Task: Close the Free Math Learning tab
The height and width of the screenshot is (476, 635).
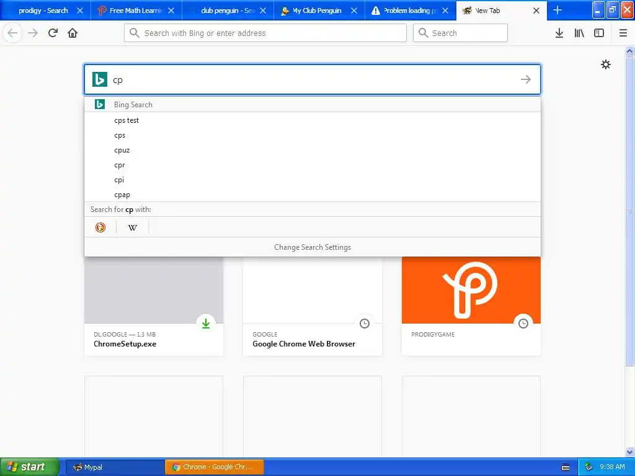Action: 171,11
